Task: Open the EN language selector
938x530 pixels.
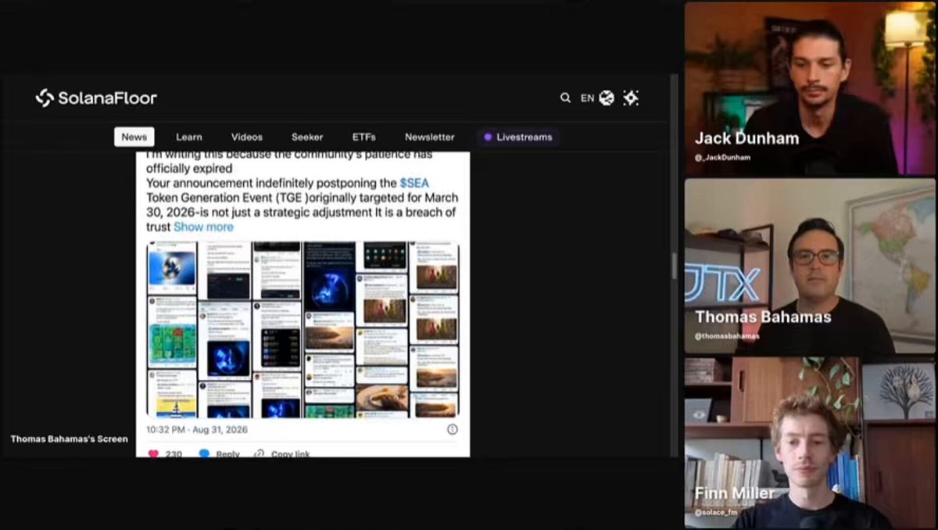Action: [587, 98]
